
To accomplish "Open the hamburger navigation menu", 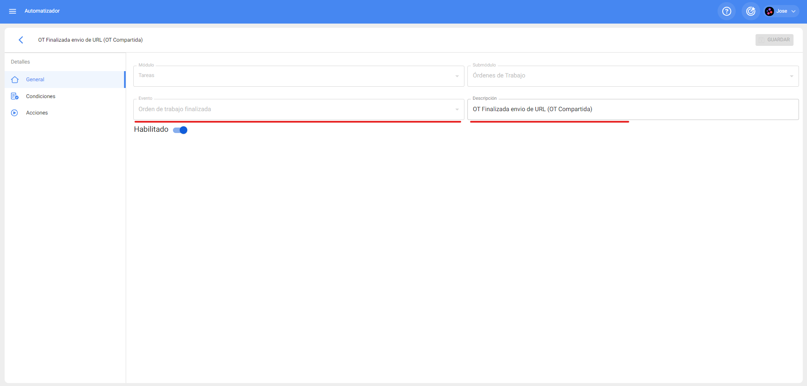I will click(x=13, y=11).
